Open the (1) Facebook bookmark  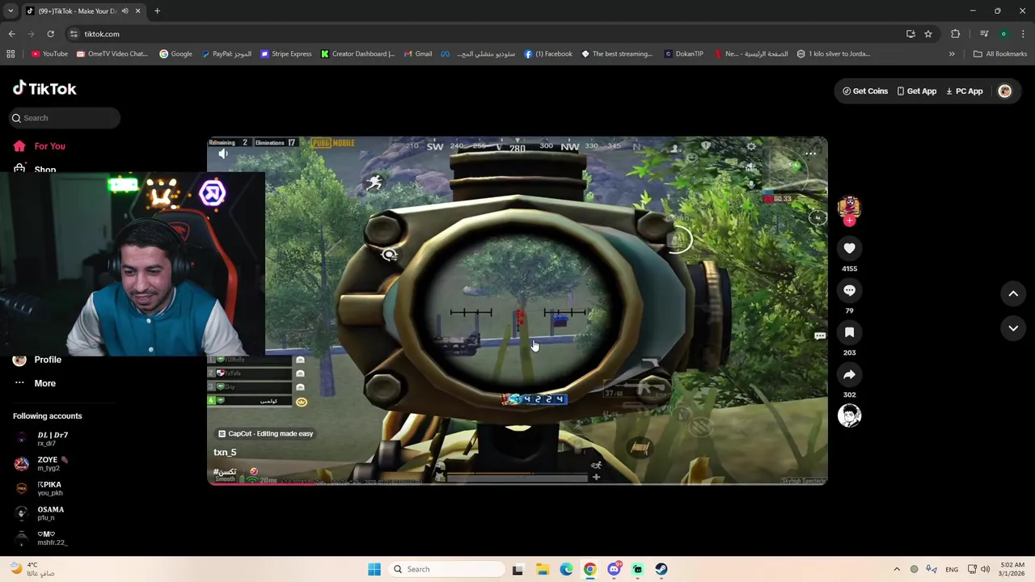(548, 54)
